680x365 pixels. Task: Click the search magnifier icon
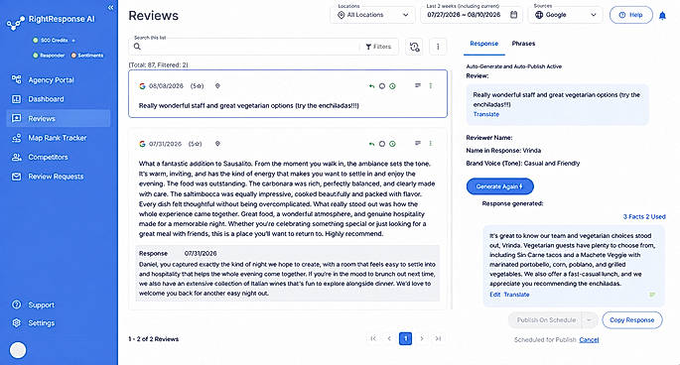pyautogui.click(x=137, y=47)
